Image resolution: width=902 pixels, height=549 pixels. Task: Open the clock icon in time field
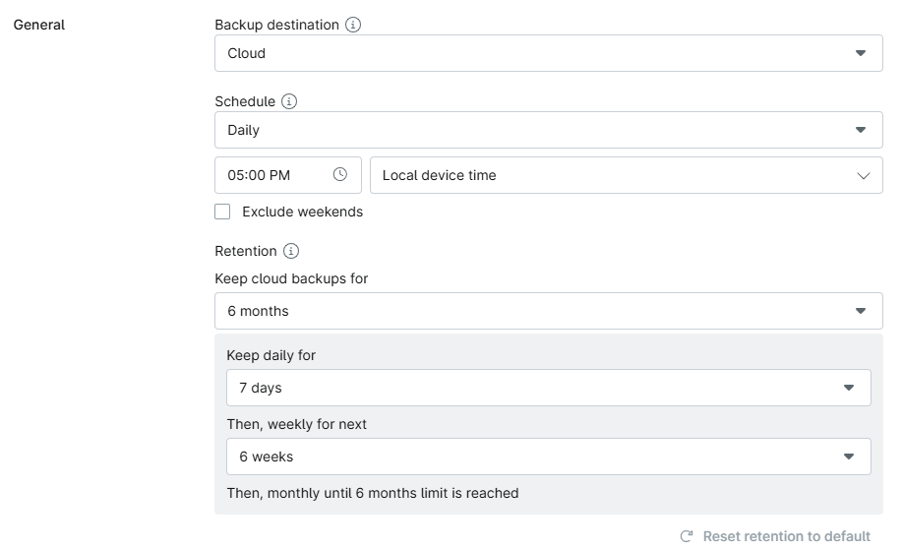point(340,175)
